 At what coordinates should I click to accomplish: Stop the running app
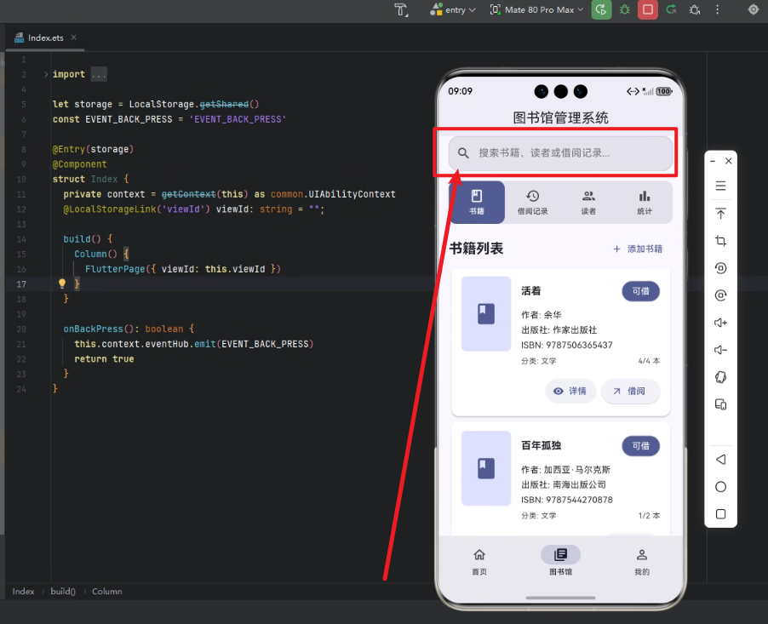(647, 9)
